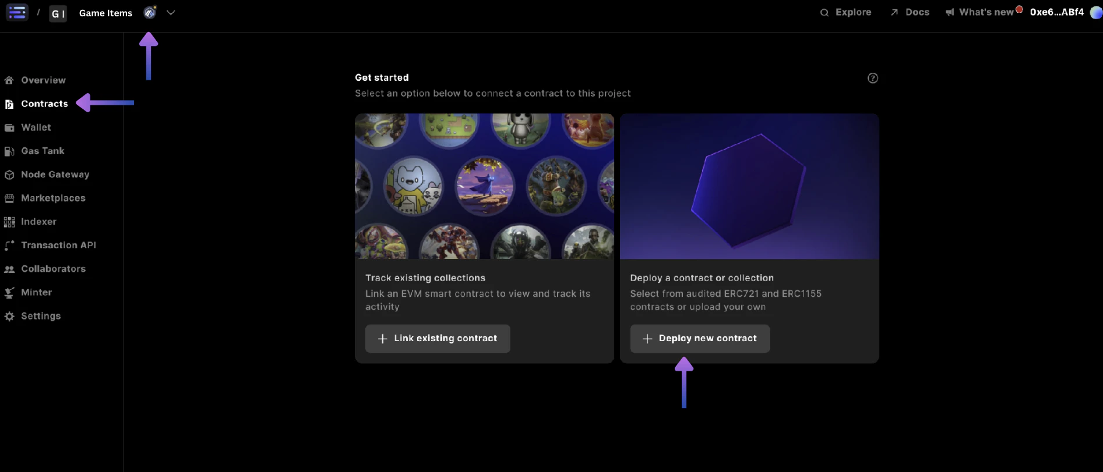Open the GI project avatar badge
1103x472 pixels.
tap(58, 13)
